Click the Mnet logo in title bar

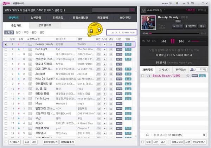coord(6,4)
